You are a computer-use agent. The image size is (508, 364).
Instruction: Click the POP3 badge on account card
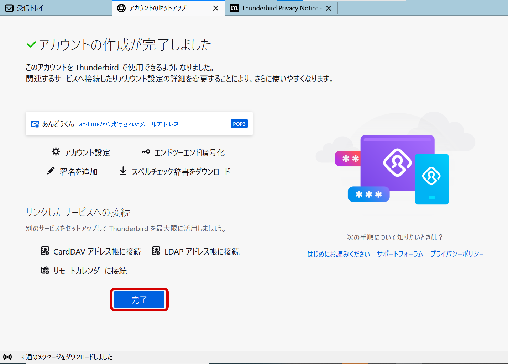coord(239,124)
